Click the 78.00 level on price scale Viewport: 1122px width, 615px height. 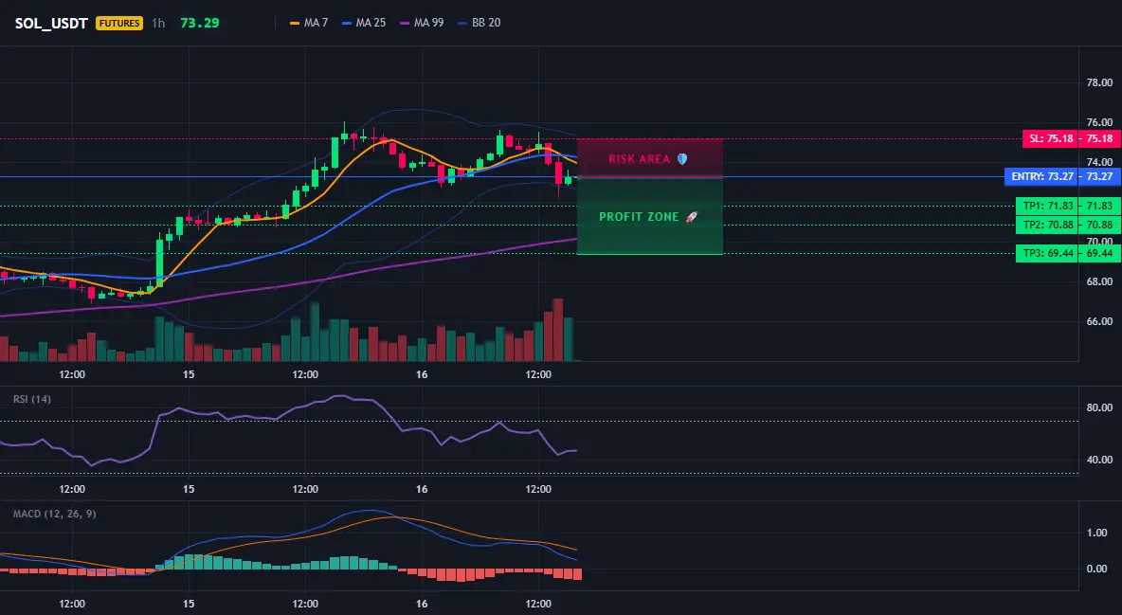pyautogui.click(x=1100, y=82)
